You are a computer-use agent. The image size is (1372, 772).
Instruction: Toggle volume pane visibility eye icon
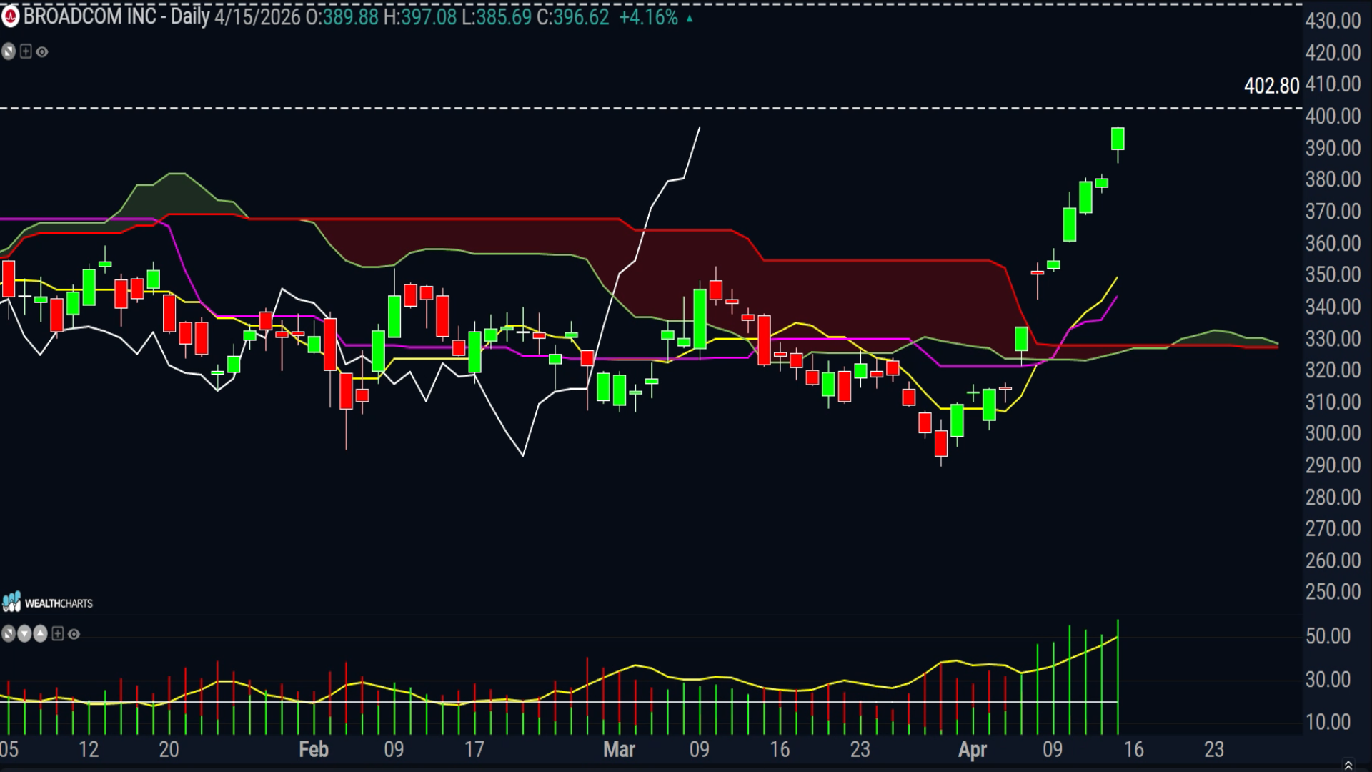point(74,635)
